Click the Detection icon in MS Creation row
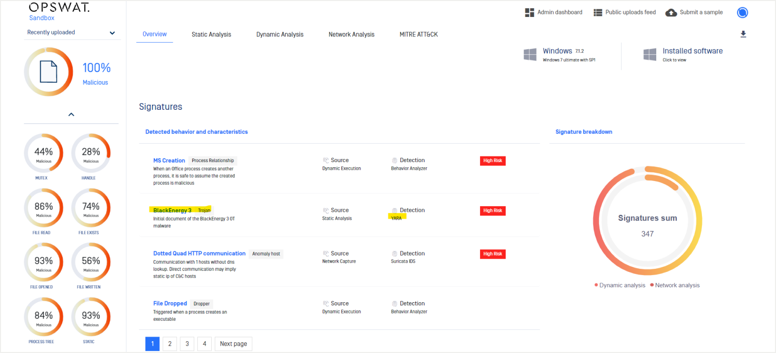The width and height of the screenshot is (776, 353). 394,160
